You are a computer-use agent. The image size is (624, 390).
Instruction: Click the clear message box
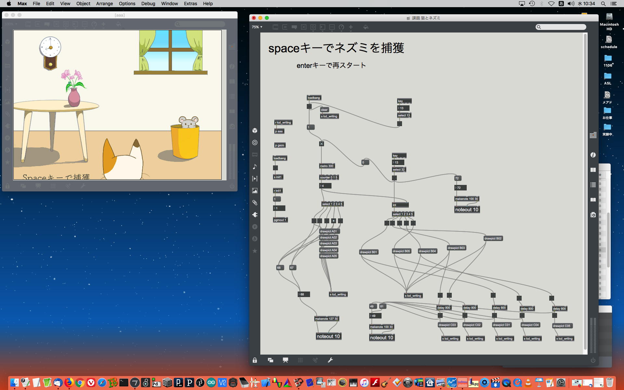pos(324,110)
